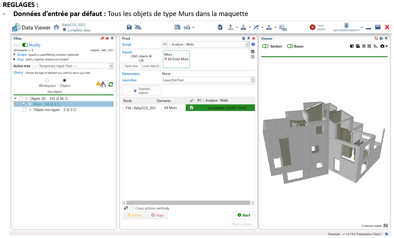394x238 pixels.
Task: Select the Workspace radio button
Action: point(47,80)
